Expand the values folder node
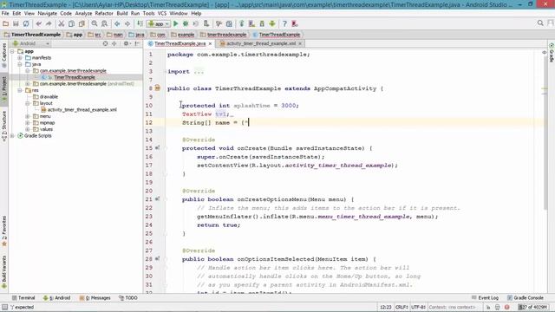Screen dimensions: 555x312 click(28, 129)
